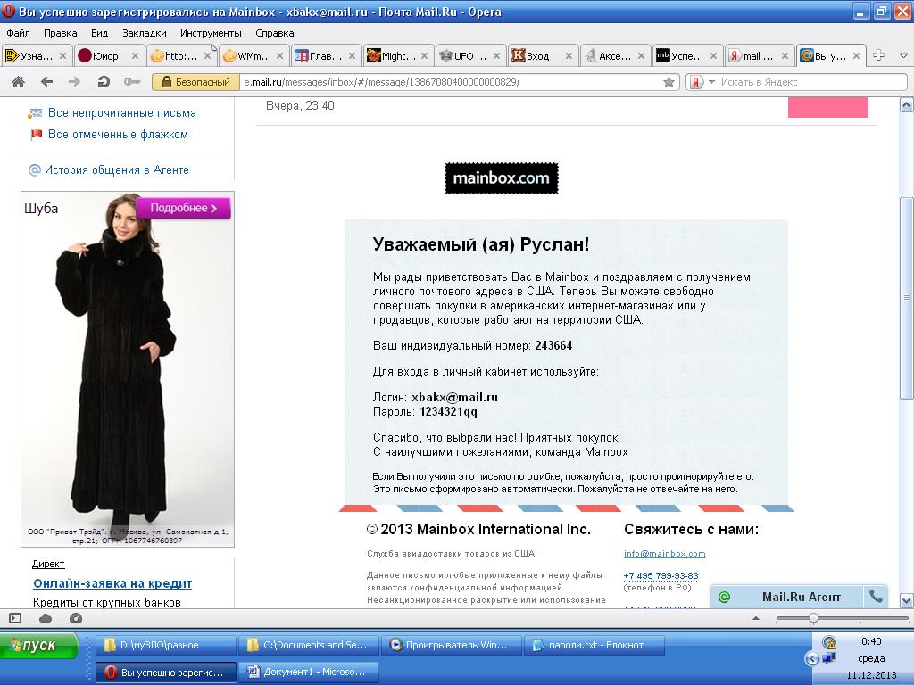Switch to the mail ... Yandex tab
The width and height of the screenshot is (914, 685).
tap(759, 56)
